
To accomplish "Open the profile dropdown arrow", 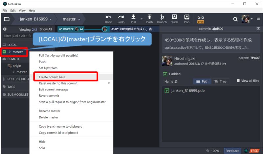I will coord(251,19).
